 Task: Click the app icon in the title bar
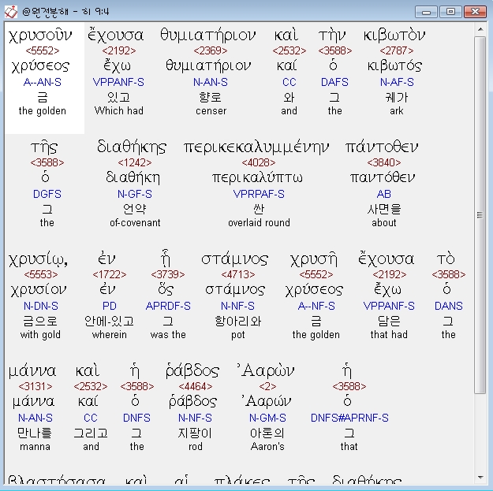point(11,12)
